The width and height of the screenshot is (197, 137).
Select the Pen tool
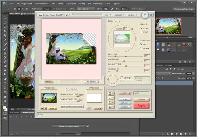point(5,79)
